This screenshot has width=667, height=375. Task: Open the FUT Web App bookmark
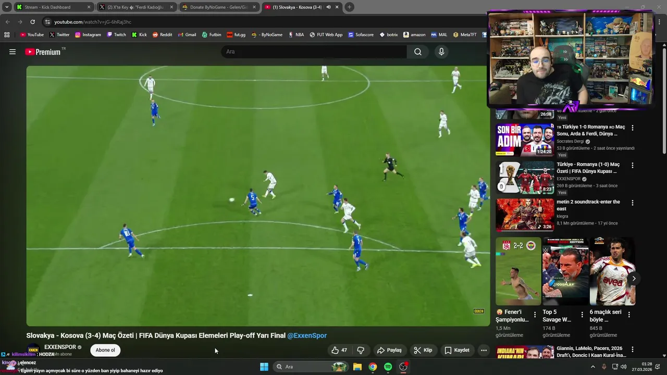click(x=326, y=35)
